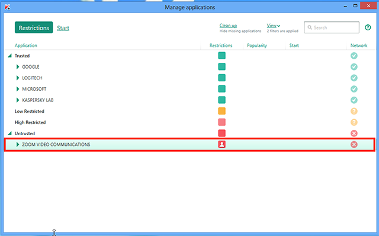This screenshot has height=236, width=379.
Task: Click the Untrusted network blocked icon
Action: pyautogui.click(x=354, y=133)
